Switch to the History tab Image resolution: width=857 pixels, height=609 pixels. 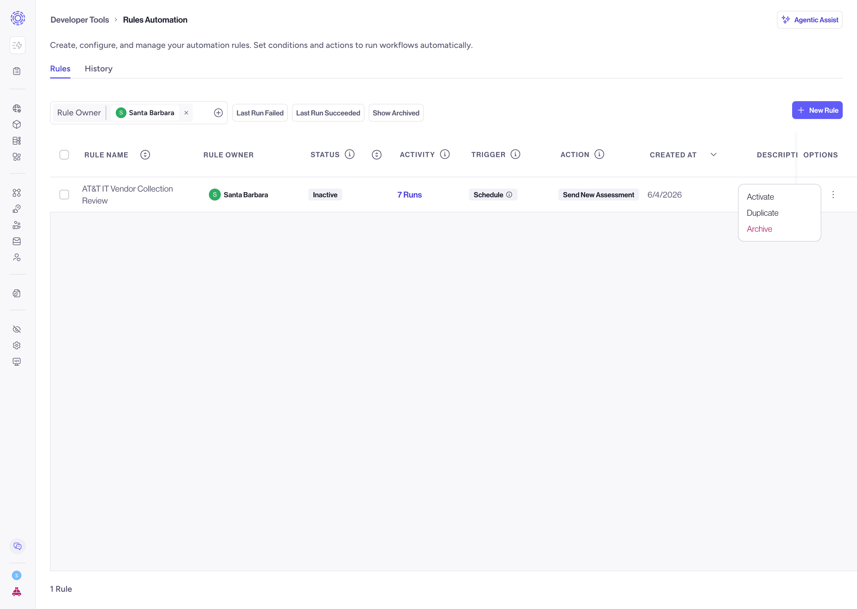(98, 69)
